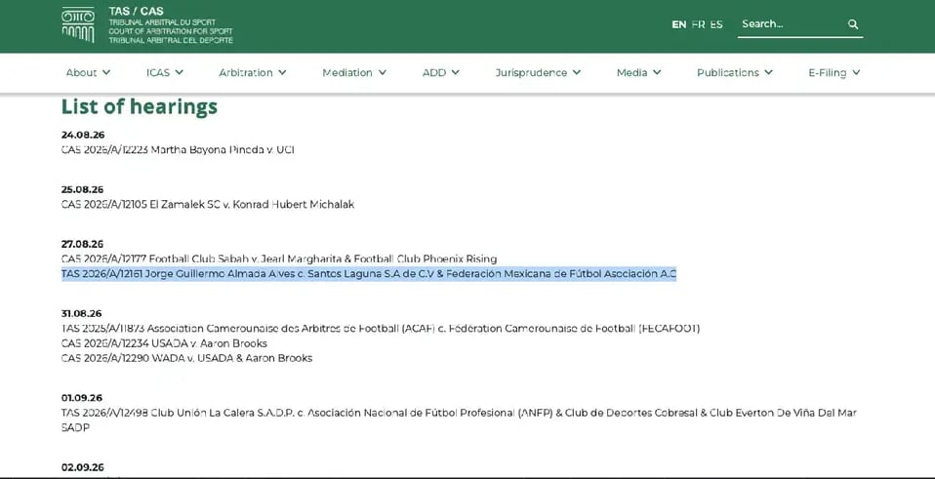Image resolution: width=935 pixels, height=479 pixels.
Task: Expand the Jurisprudence chevron arrow
Action: click(576, 73)
